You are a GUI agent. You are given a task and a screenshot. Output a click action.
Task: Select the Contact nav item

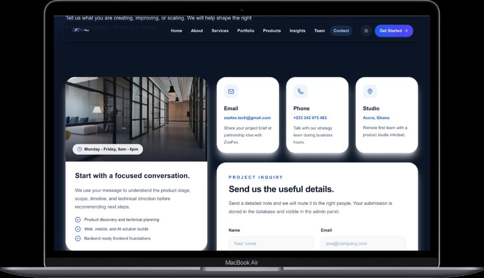[341, 31]
